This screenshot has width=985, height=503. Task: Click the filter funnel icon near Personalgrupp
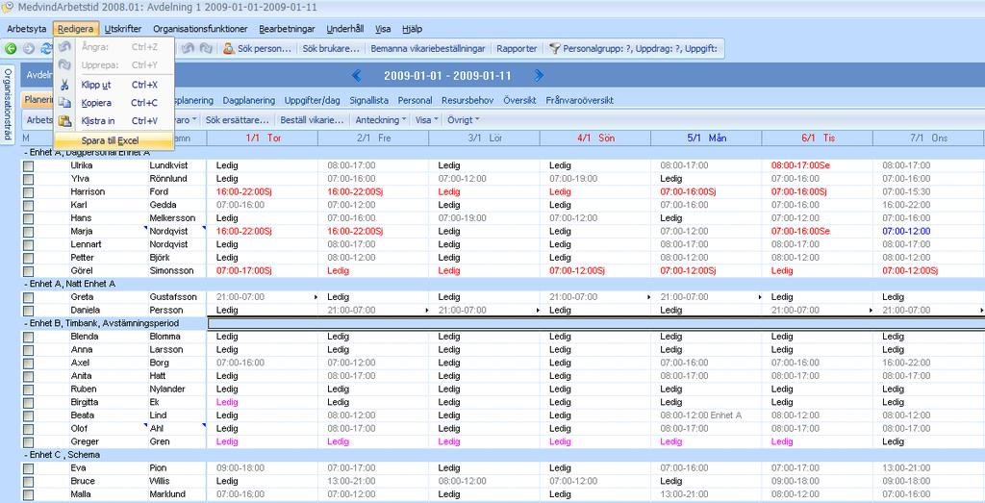(554, 48)
